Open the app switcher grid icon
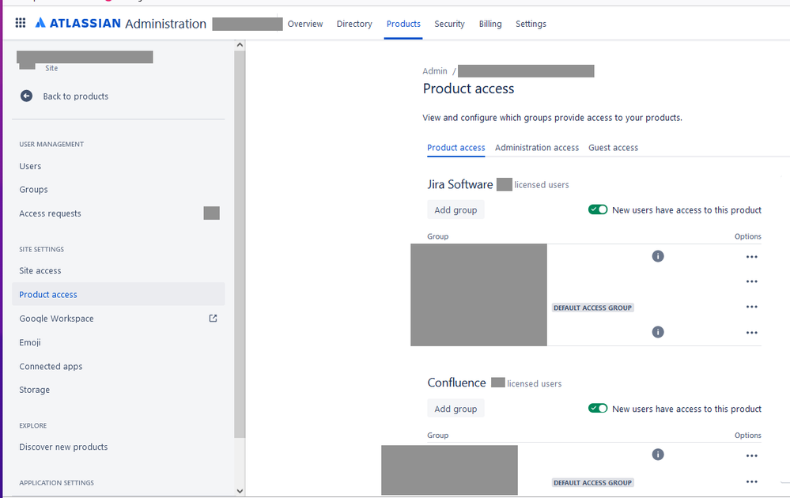Image resolution: width=790 pixels, height=498 pixels. click(x=20, y=23)
